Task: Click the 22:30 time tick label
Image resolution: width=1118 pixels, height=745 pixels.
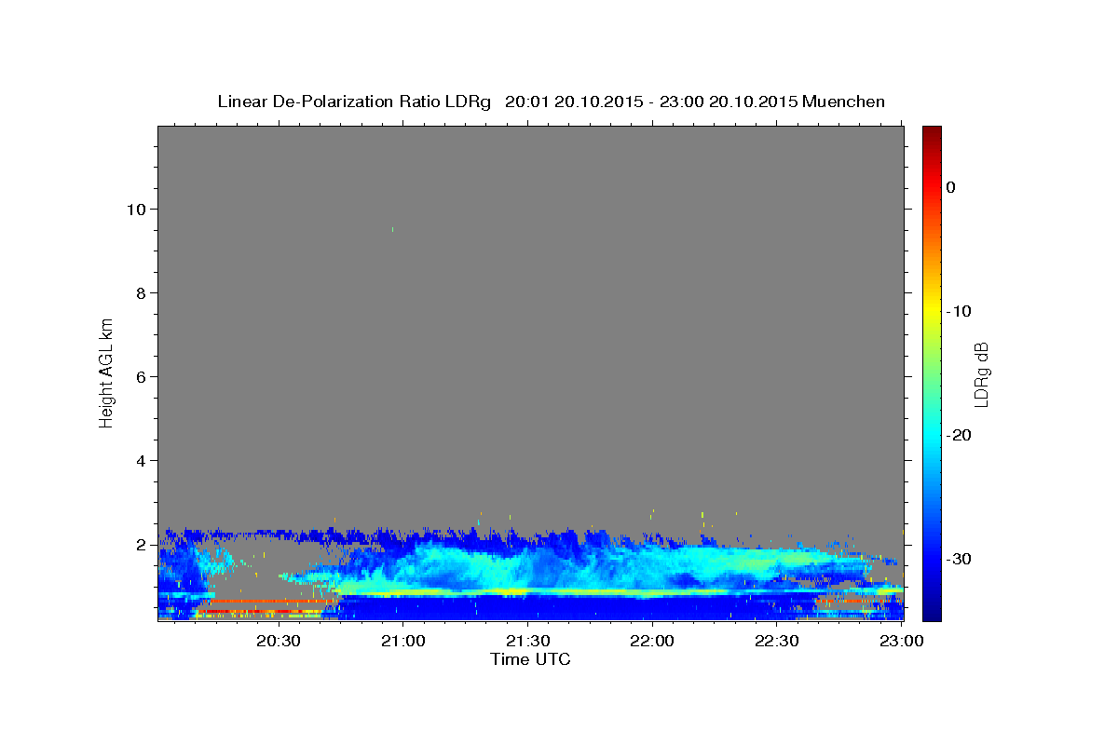Action: tap(776, 641)
